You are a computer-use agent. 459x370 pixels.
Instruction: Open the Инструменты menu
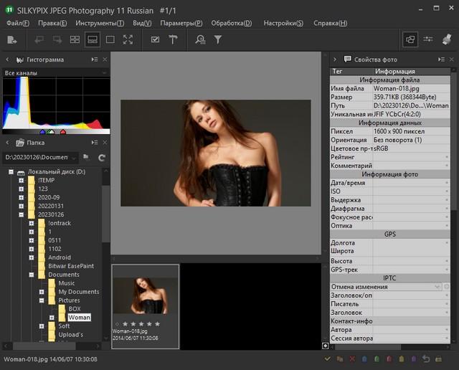coord(99,23)
